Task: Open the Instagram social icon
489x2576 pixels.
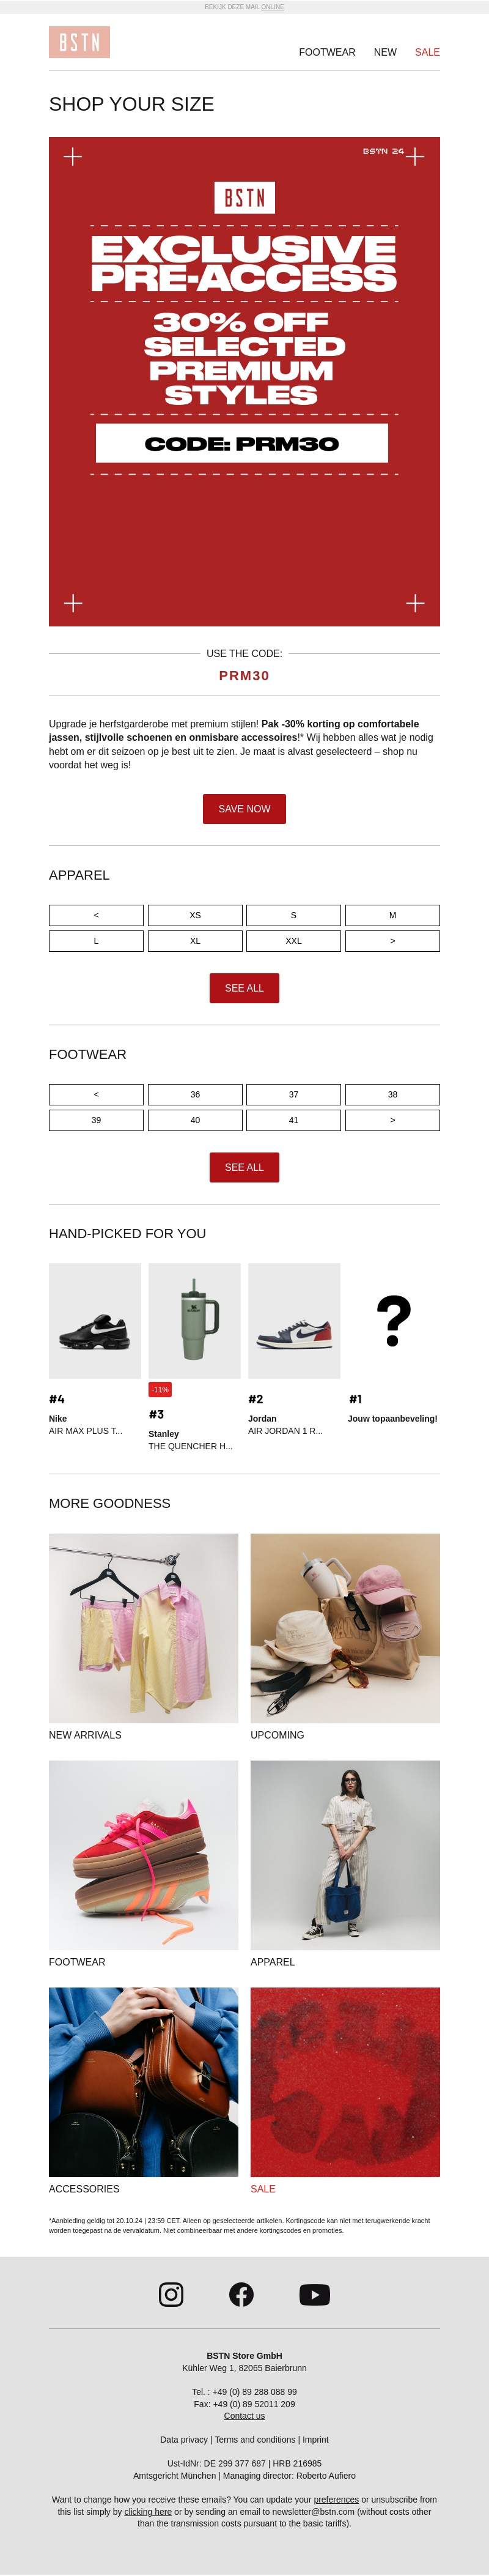Action: tap(171, 2294)
